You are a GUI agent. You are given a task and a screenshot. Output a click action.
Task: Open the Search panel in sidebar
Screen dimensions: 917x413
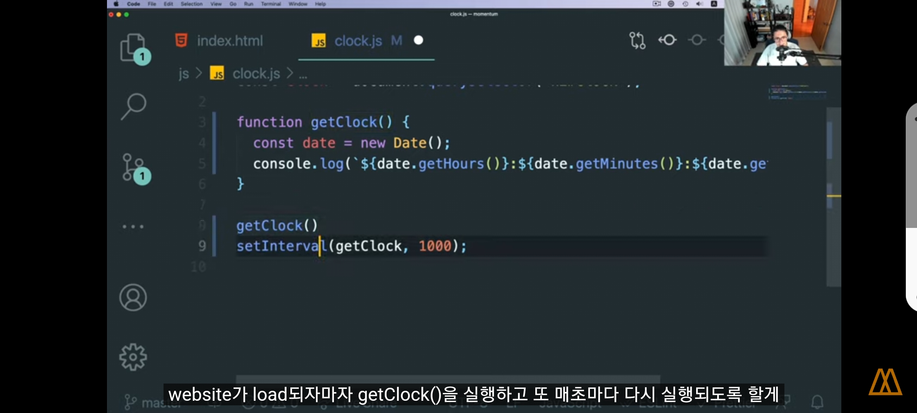tap(133, 106)
